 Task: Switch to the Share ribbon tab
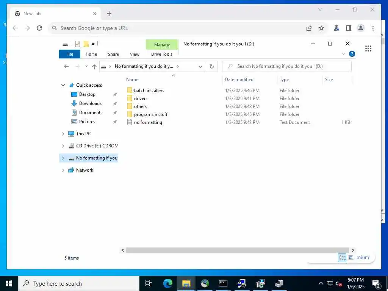(113, 54)
